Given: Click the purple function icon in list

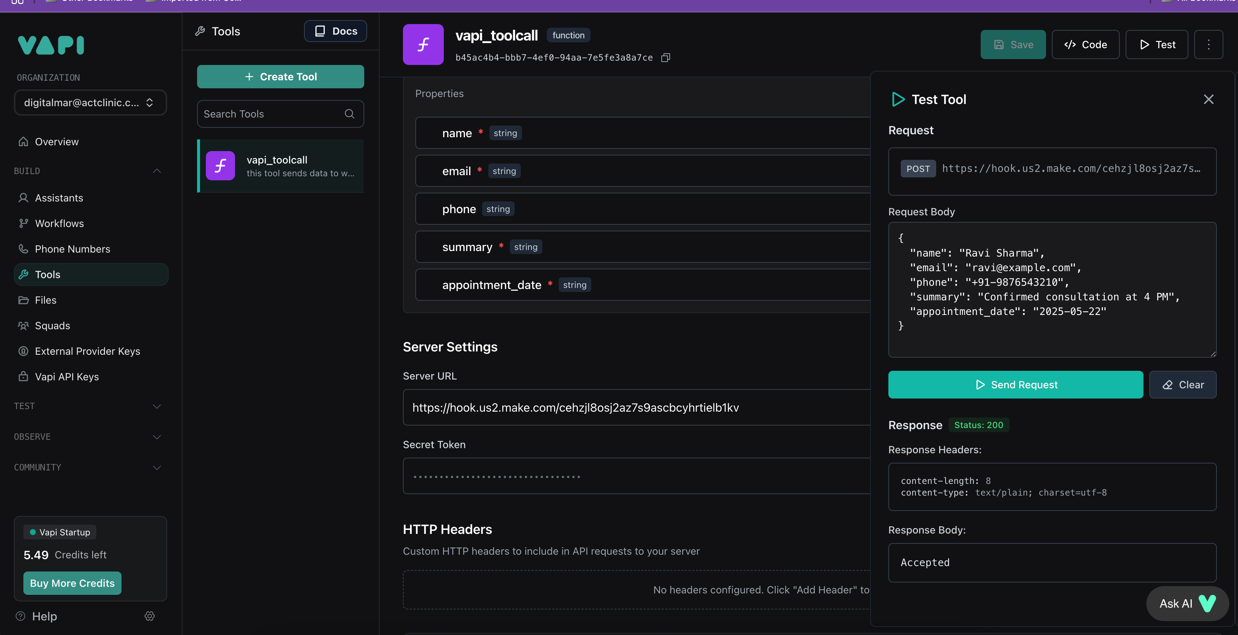Looking at the screenshot, I should (220, 166).
